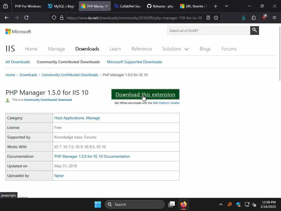Image resolution: width=281 pixels, height=211 pixels.
Task: Open the Web Platform Installer link
Action: (x=166, y=103)
